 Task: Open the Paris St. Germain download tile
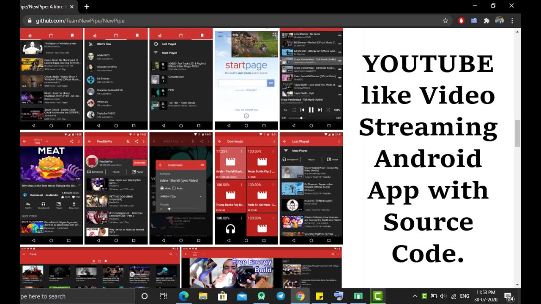[x=262, y=196]
